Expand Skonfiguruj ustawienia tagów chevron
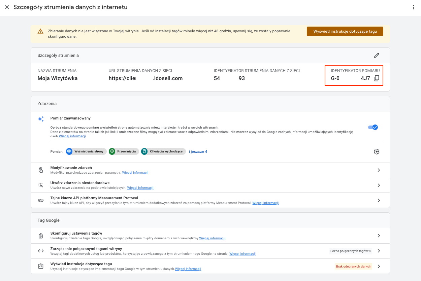 [x=379, y=236]
